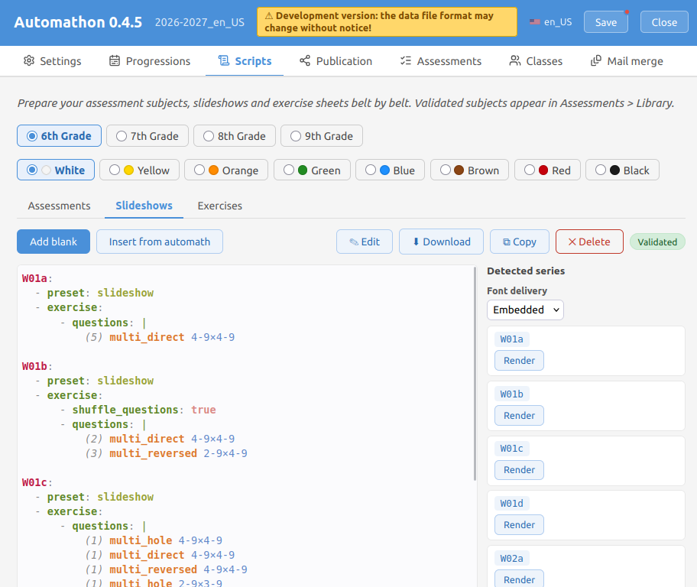697x587 pixels.
Task: Choose the Blue belt radio button
Action: pos(371,170)
